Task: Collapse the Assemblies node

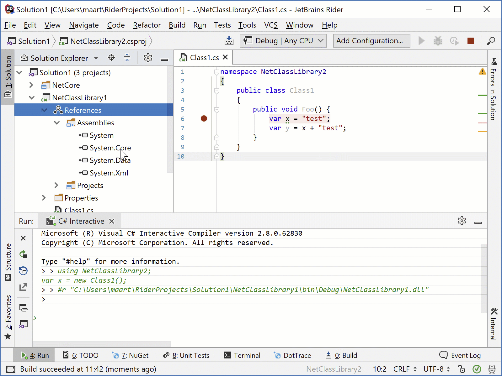Action: point(57,123)
